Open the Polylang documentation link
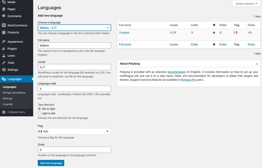 (177, 72)
